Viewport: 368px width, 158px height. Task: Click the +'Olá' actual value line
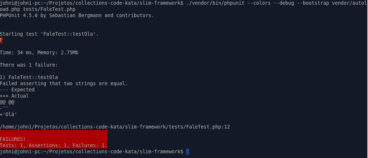pyautogui.click(x=9, y=114)
